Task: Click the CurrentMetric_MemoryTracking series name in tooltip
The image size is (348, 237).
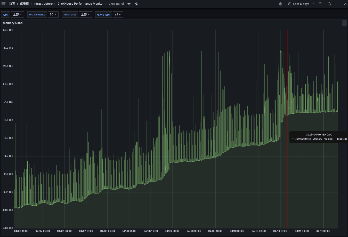Action: click(x=314, y=139)
